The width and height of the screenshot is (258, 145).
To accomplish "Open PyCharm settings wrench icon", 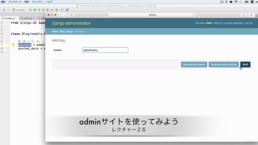I will 57,10.
